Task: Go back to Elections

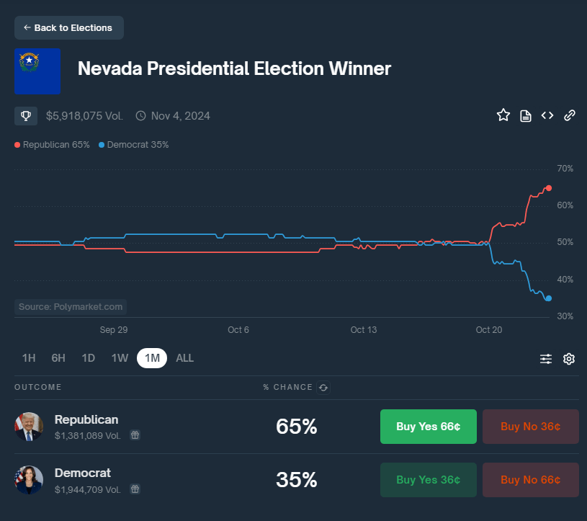Action: (68, 27)
